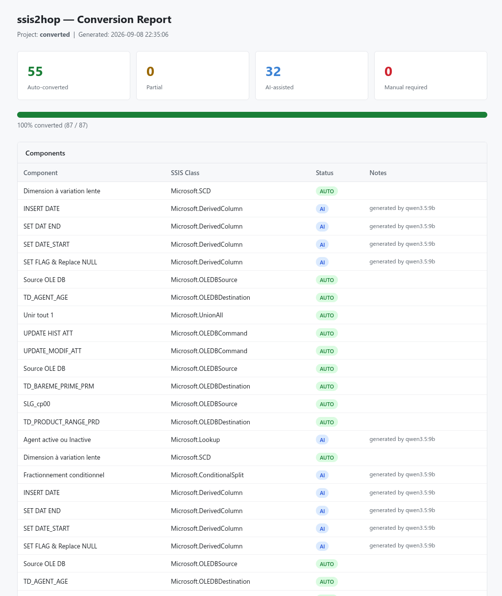Click OLEDBDestination class in 'TD_PRODUCT_RANGE_PRD' row
Image resolution: width=502 pixels, height=596 pixels.
(x=211, y=422)
